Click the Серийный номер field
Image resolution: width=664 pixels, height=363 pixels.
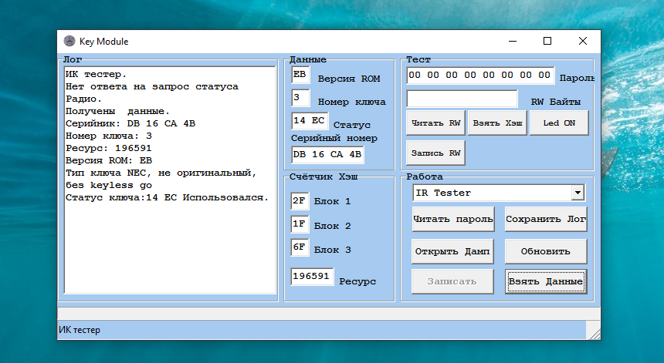point(327,154)
